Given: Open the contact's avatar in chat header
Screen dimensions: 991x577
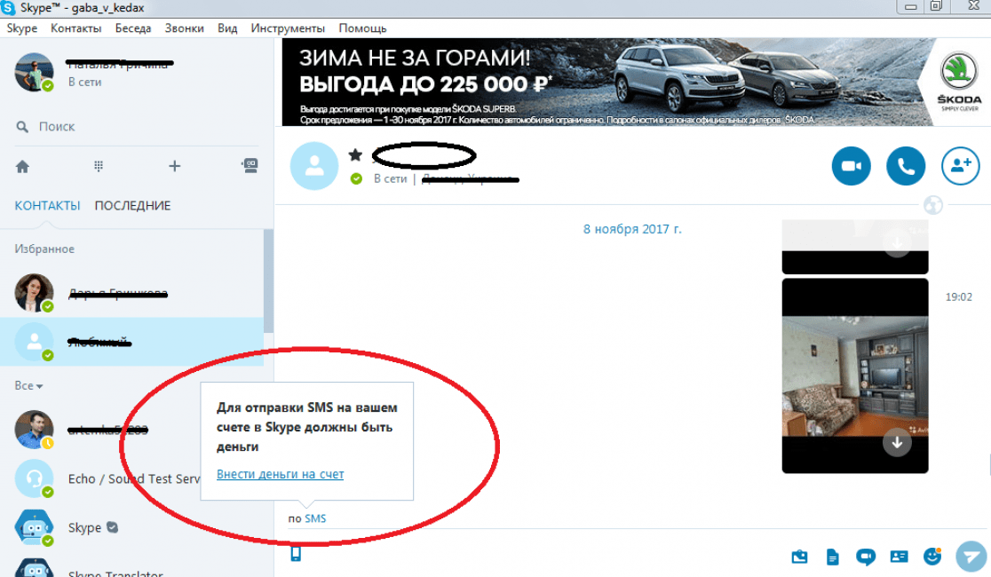Looking at the screenshot, I should click(314, 166).
